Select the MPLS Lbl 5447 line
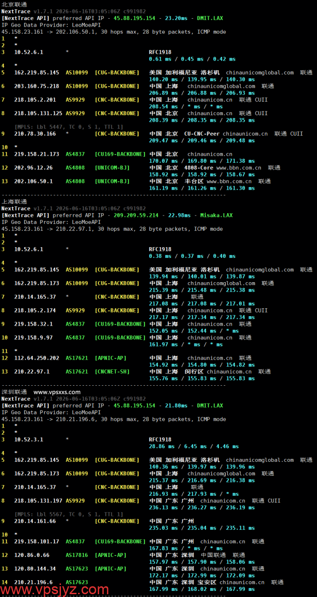This screenshot has height=597, width=317. tap(69, 127)
